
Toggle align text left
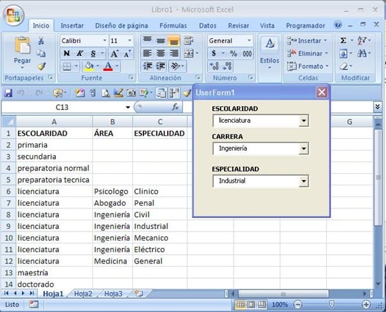tap(147, 53)
